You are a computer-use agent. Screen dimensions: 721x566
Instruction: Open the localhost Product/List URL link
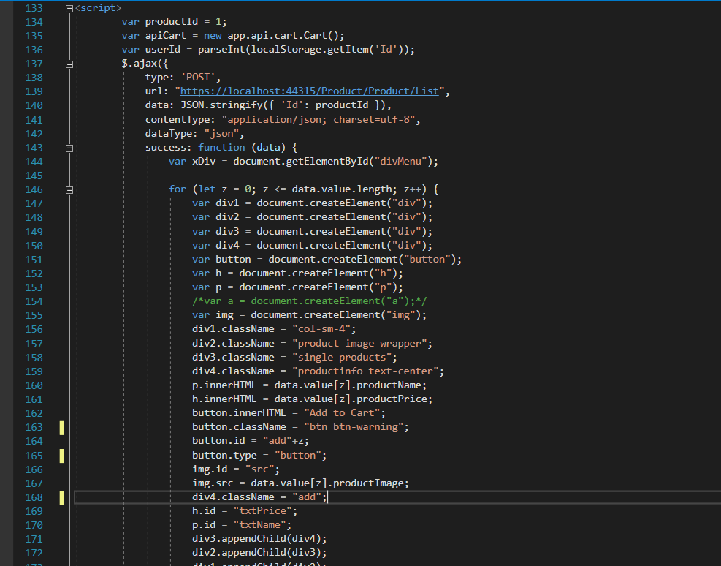[310, 91]
